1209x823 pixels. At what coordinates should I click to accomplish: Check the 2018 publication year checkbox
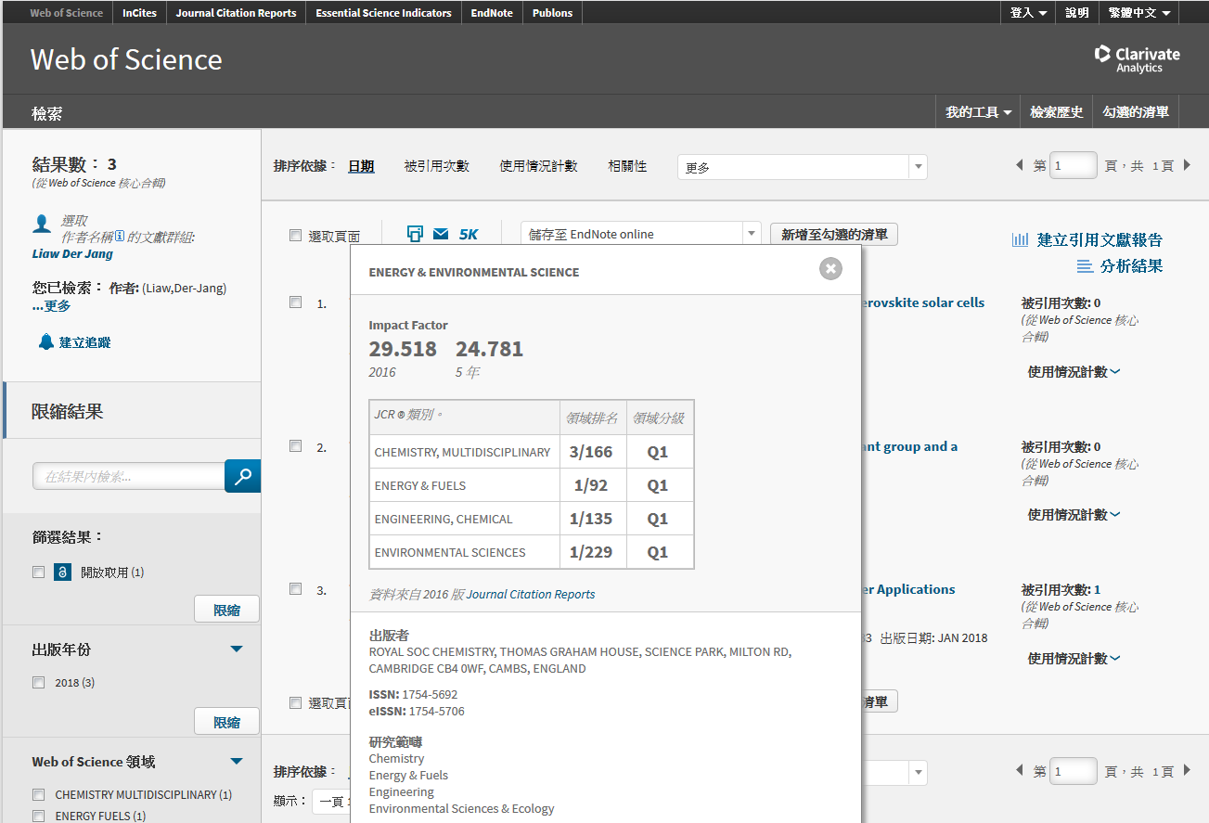pyautogui.click(x=38, y=682)
